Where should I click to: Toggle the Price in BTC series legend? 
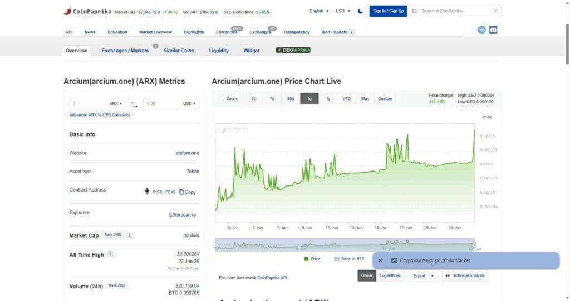click(x=349, y=259)
